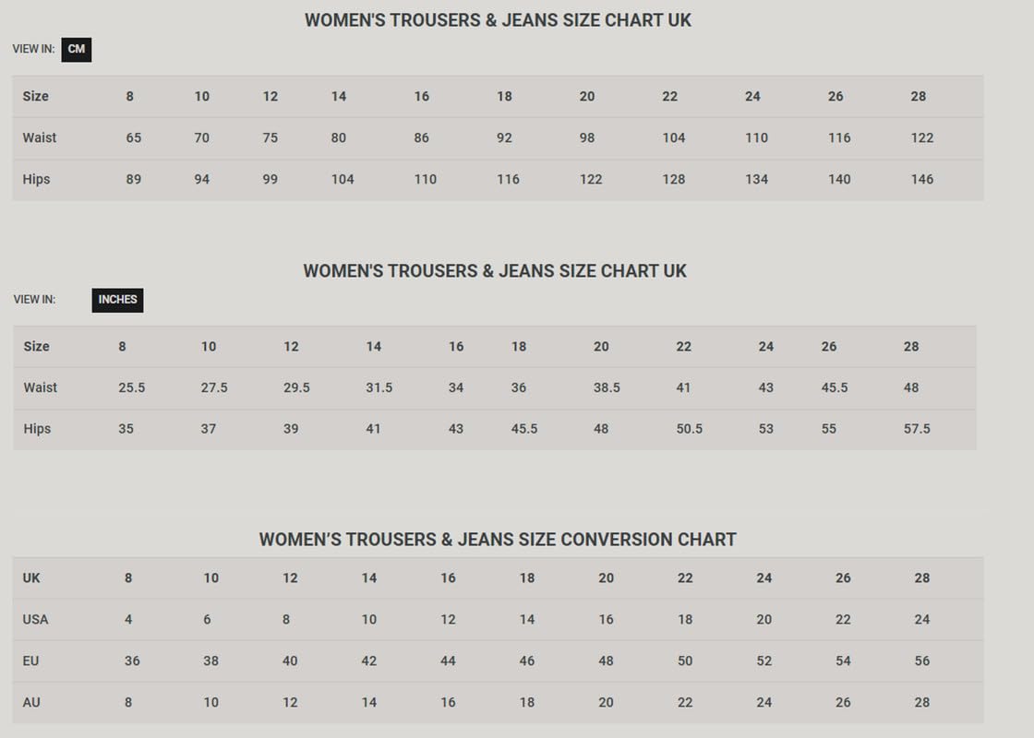The image size is (1034, 738).
Task: Select hips value 50.5 in the inches chart
Action: (689, 429)
